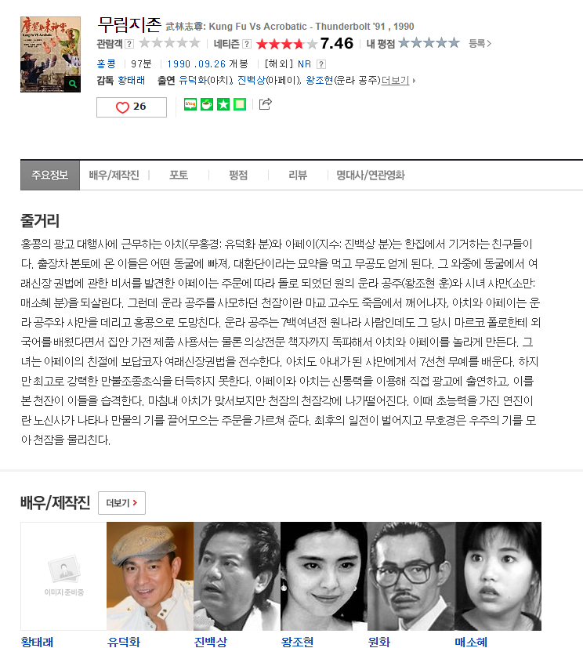Share via green cafe cup icon
Image resolution: width=583 pixels, height=648 pixels.
(207, 104)
